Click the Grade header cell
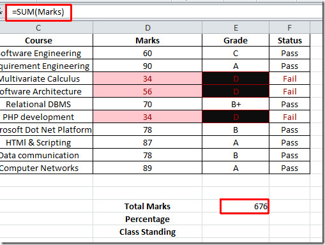 tap(236, 40)
